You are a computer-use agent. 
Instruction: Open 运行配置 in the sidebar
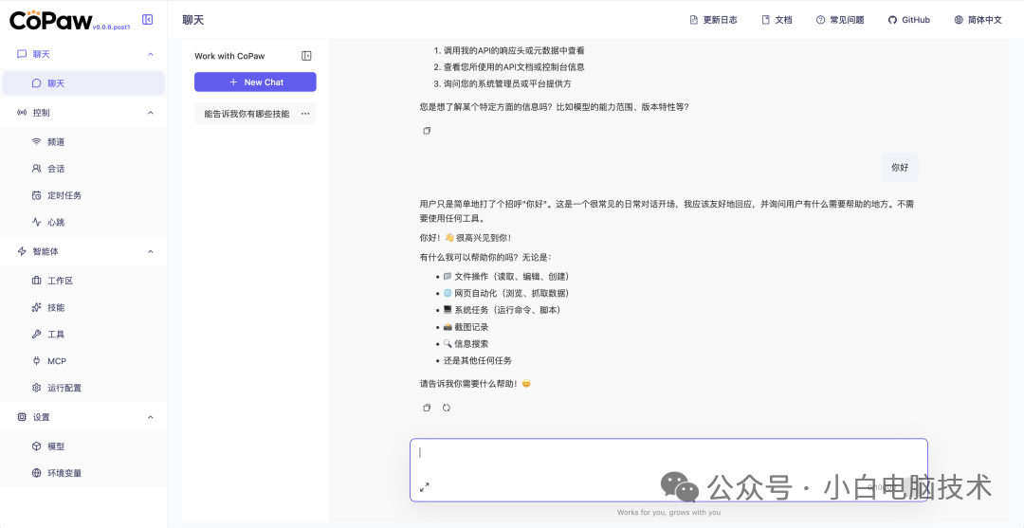(x=83, y=388)
